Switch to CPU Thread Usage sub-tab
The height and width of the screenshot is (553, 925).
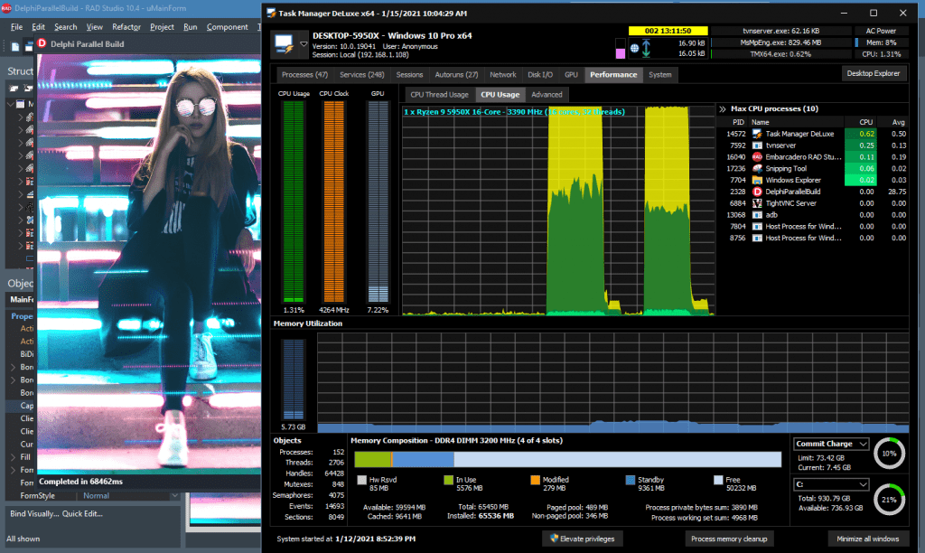click(x=439, y=95)
